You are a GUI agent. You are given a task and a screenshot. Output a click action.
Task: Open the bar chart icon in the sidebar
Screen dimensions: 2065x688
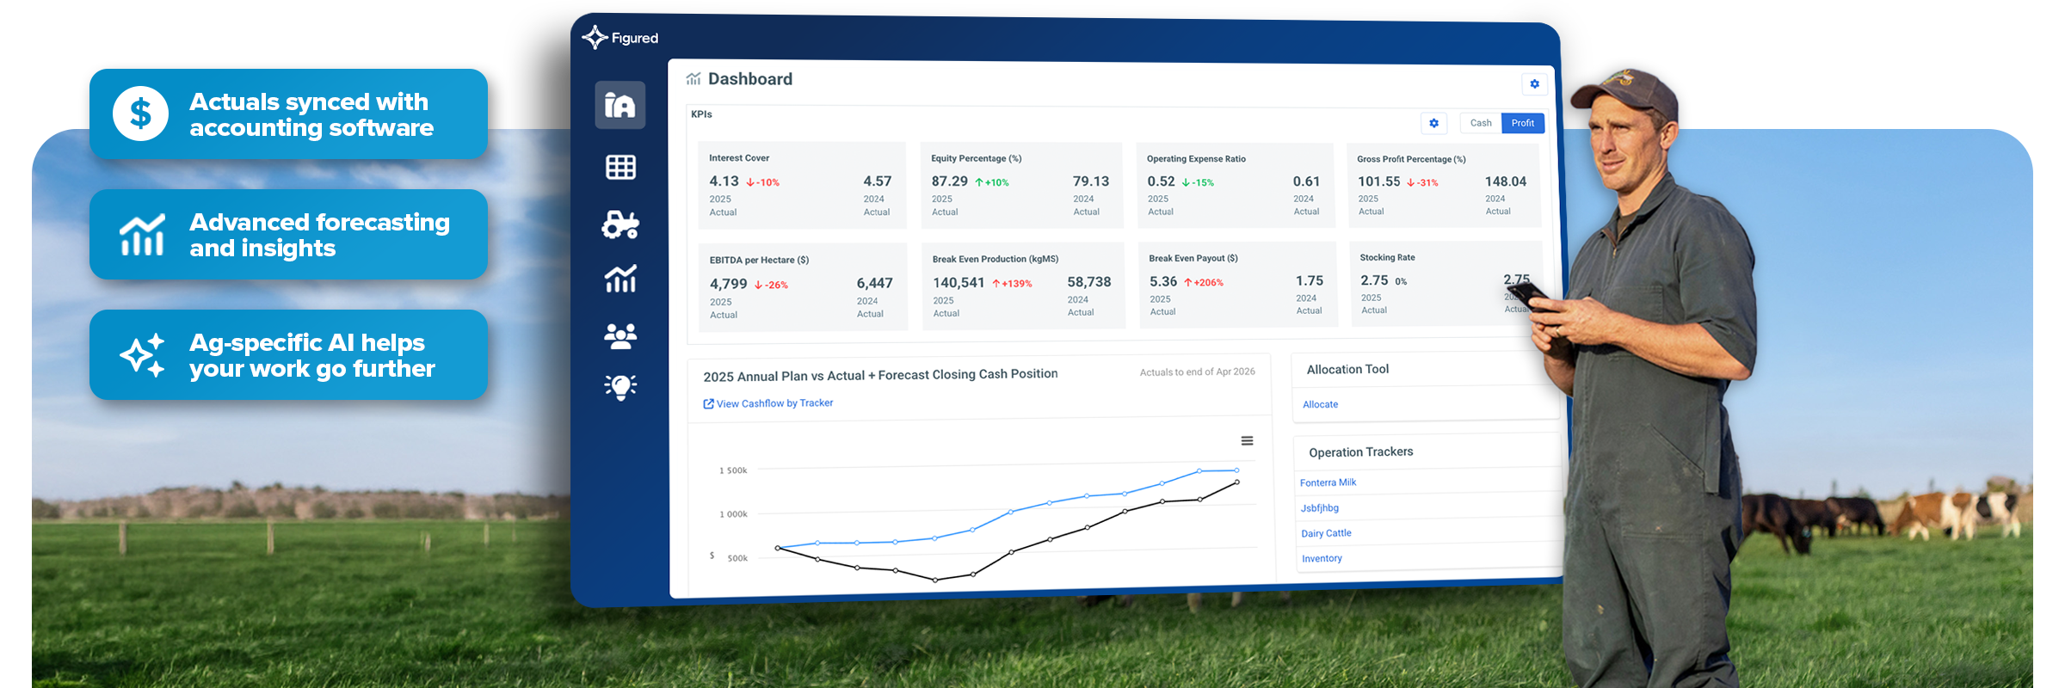tap(620, 279)
